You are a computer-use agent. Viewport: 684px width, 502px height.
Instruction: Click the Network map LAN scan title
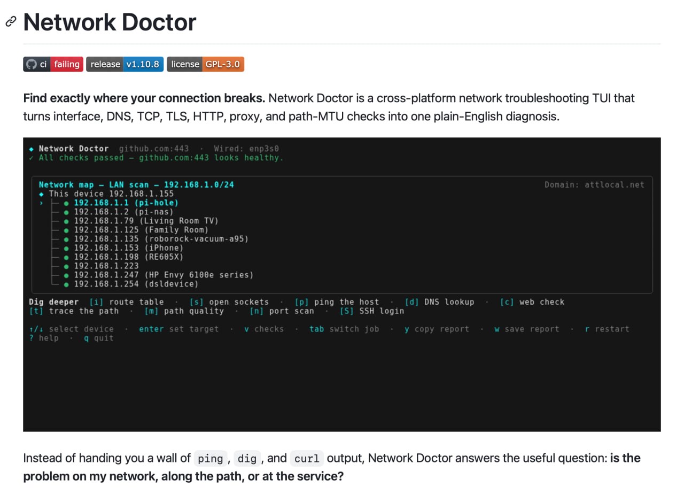(136, 185)
